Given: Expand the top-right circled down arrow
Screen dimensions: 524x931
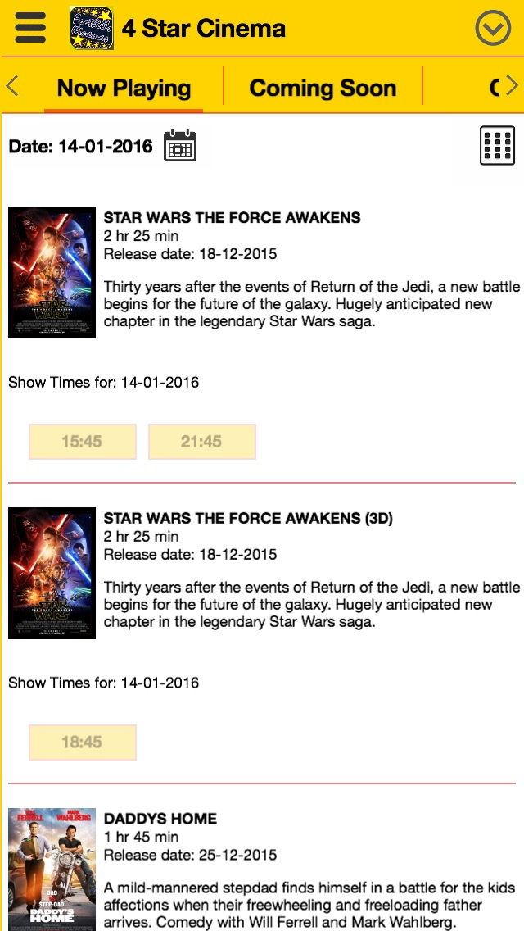Looking at the screenshot, I should 493,29.
